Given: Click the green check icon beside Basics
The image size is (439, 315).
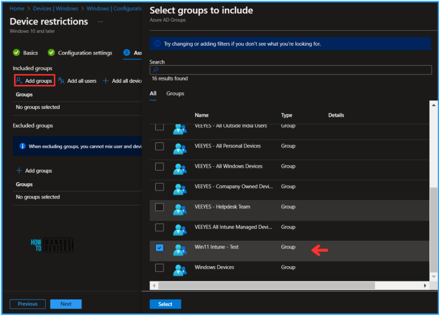Looking at the screenshot, I should pos(17,52).
